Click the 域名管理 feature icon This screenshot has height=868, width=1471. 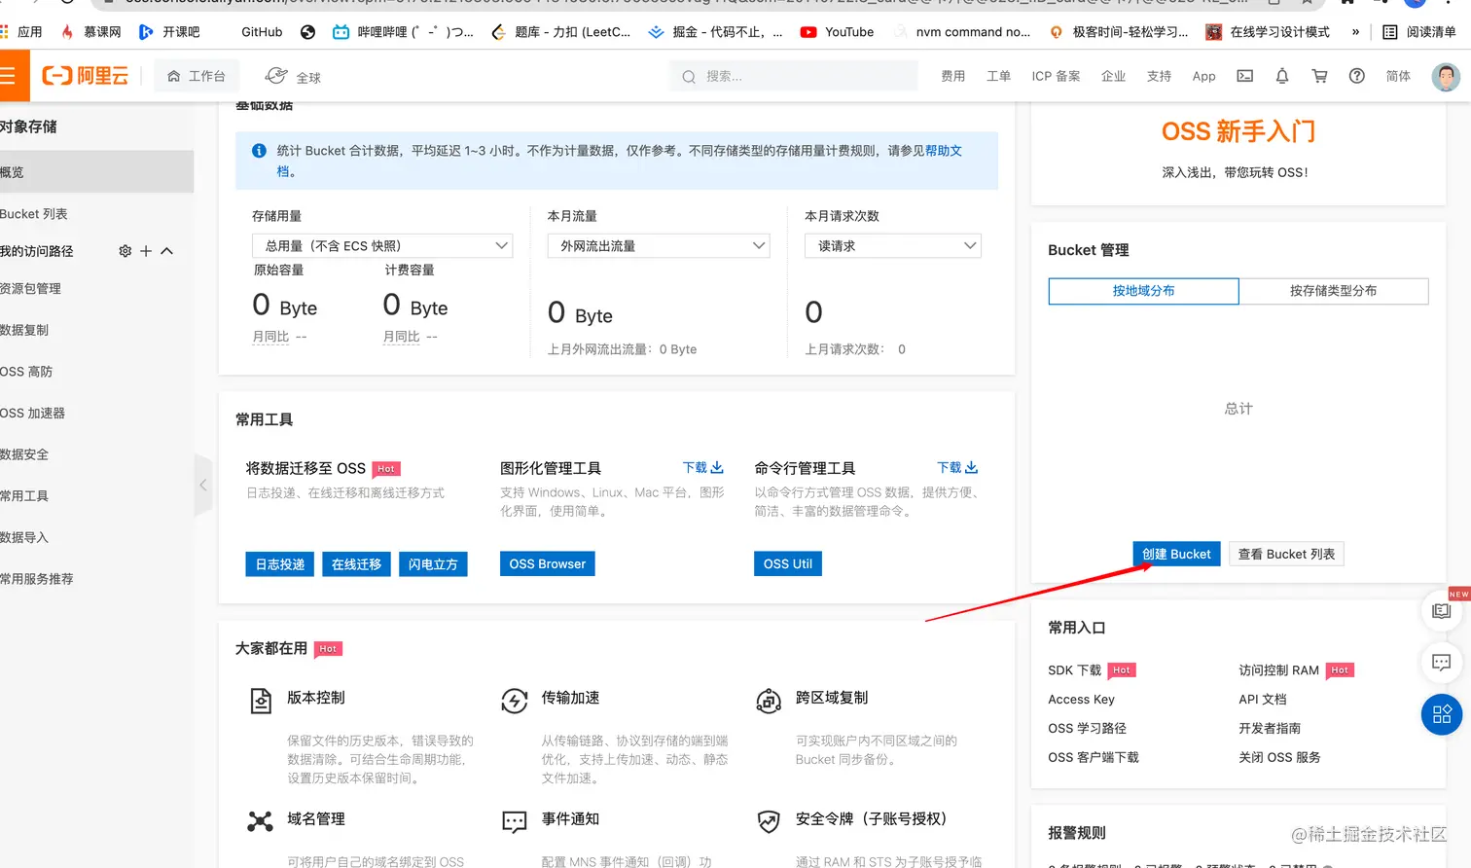260,821
